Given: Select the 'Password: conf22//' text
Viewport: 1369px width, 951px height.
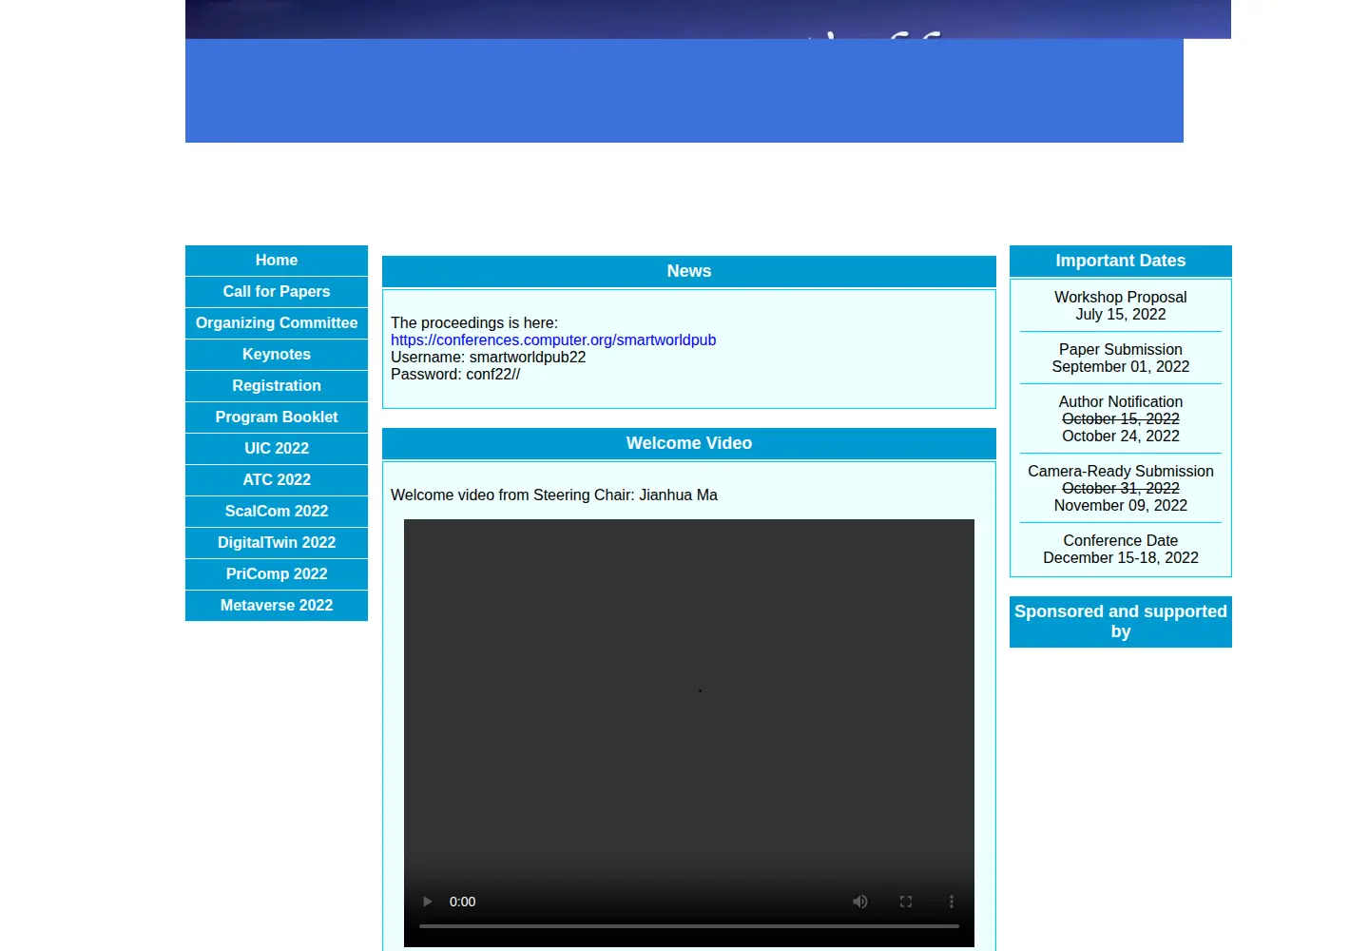Looking at the screenshot, I should pyautogui.click(x=455, y=375).
